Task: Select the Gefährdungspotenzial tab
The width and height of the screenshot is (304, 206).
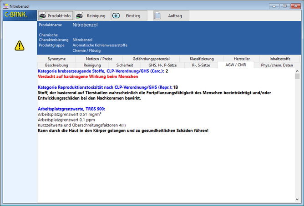Action: (x=151, y=59)
